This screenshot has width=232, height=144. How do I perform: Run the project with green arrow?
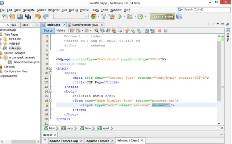120,16
